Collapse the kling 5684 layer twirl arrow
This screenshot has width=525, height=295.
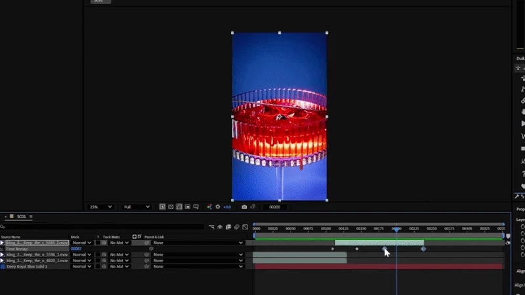(3, 243)
